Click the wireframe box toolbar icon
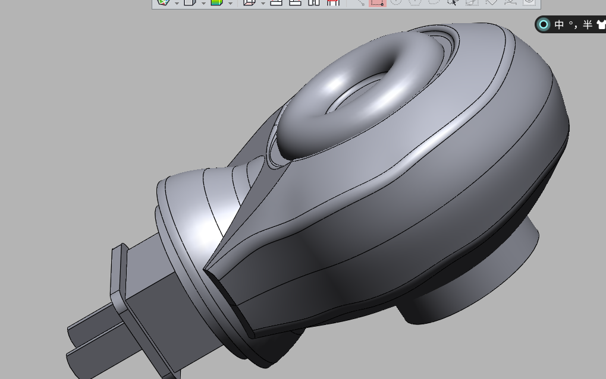 [249, 2]
